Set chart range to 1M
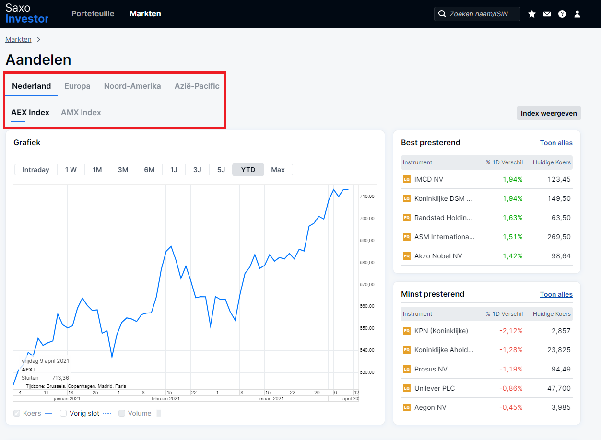Image resolution: width=601 pixels, height=440 pixels. click(97, 170)
